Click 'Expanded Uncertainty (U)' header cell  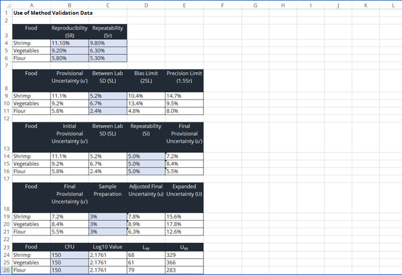point(185,197)
